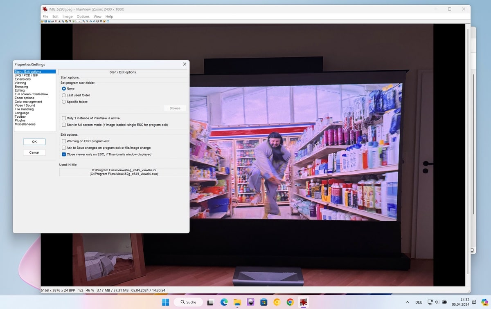Open the Image menu
This screenshot has width=491, height=309.
[x=68, y=17]
